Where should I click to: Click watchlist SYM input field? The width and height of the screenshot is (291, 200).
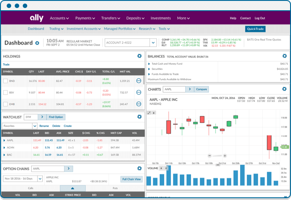(x=31, y=117)
